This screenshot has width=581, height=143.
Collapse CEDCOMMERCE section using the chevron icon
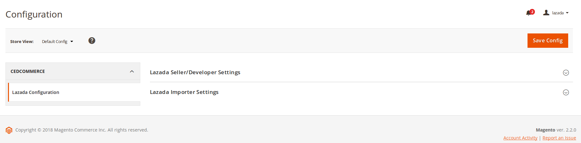tap(132, 71)
